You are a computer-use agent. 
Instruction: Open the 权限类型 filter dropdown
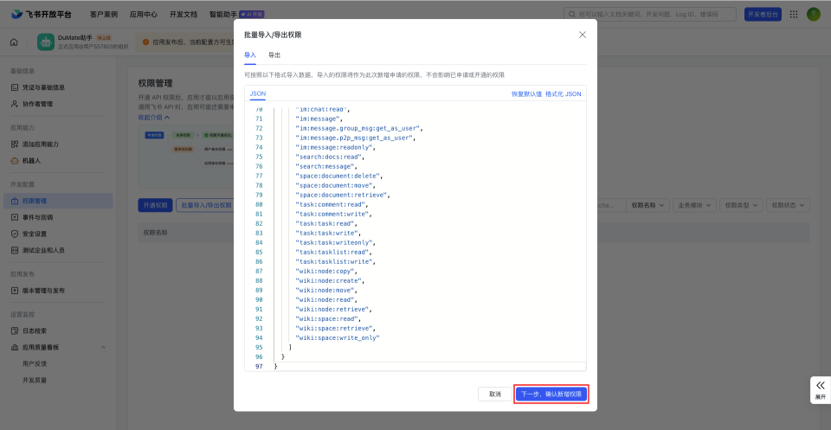(x=742, y=205)
